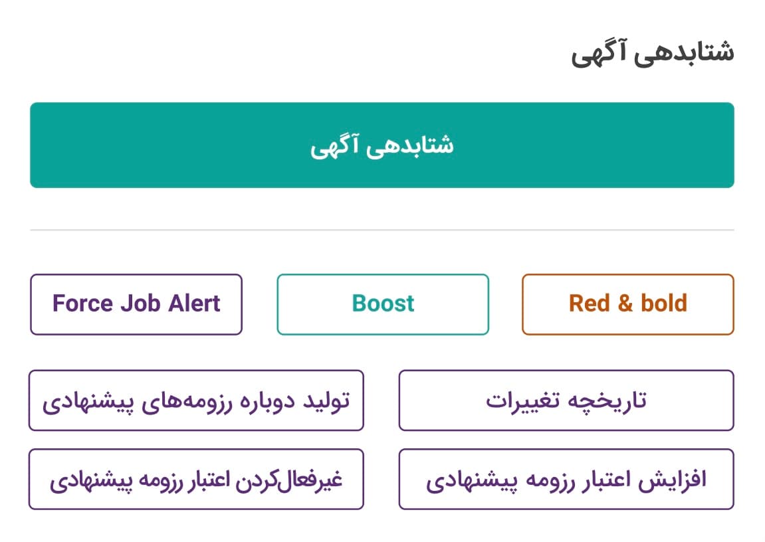Screen dimensions: 765x542
Task: Deactivate the suggested resume credit
Action: 196,480
